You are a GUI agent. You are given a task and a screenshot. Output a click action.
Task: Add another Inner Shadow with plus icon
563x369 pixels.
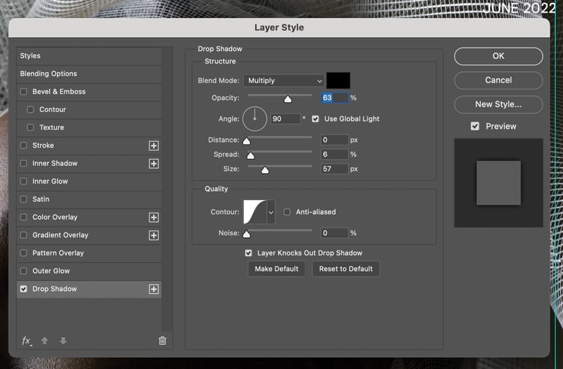pyautogui.click(x=154, y=164)
